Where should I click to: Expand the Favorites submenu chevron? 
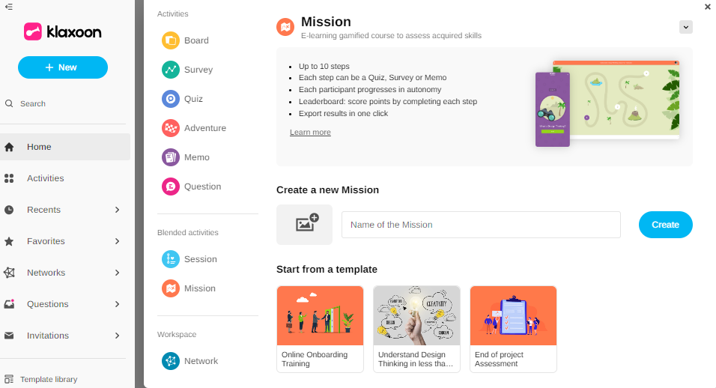click(x=117, y=241)
